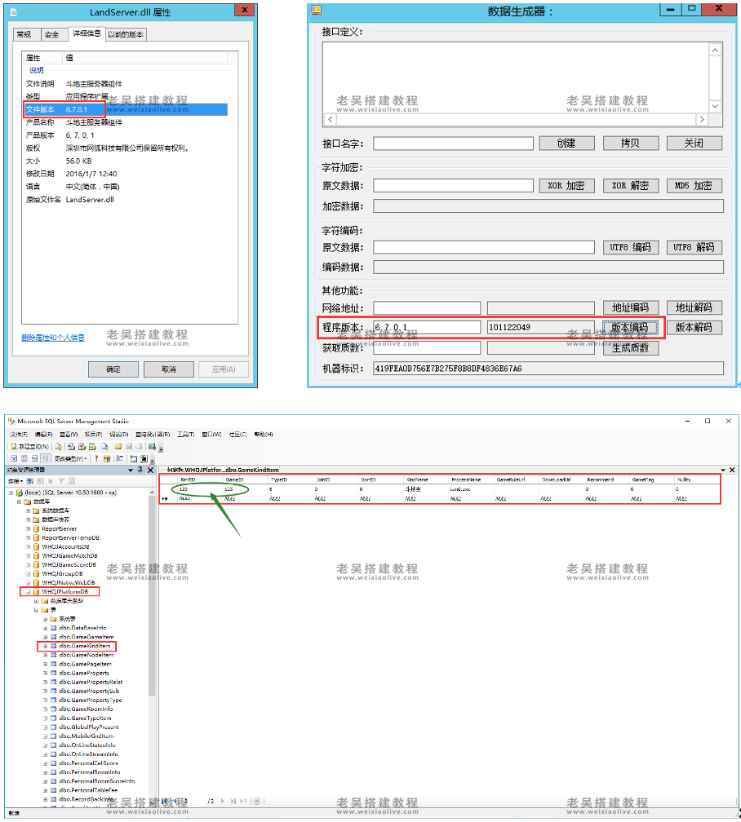Click the 版本编码 button
Screen dimensions: 741x822
click(629, 327)
